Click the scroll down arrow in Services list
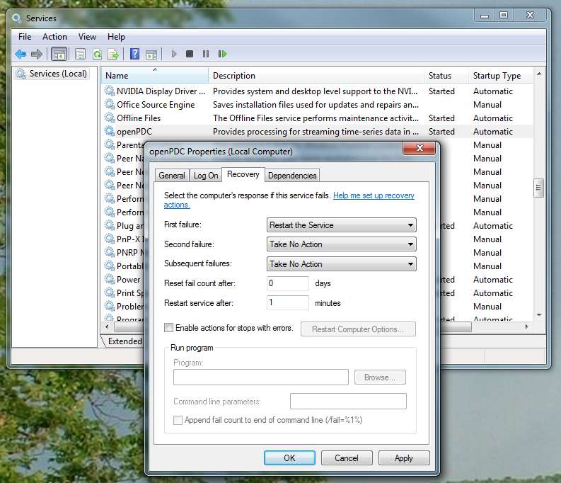Screen dimensions: 561x483 tap(539, 315)
